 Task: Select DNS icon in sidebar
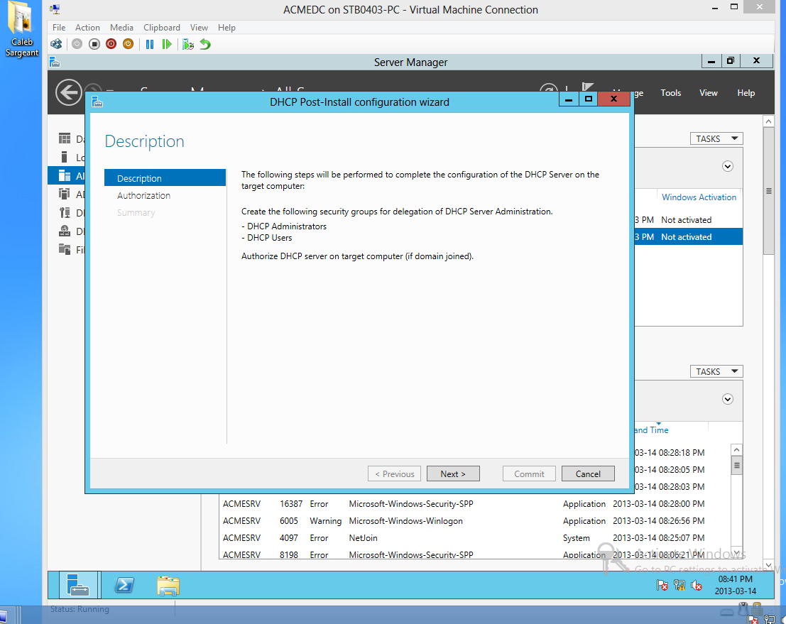click(x=65, y=231)
